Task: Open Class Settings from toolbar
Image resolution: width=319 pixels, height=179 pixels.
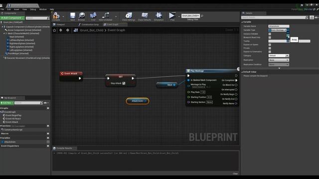Action: click(129, 16)
